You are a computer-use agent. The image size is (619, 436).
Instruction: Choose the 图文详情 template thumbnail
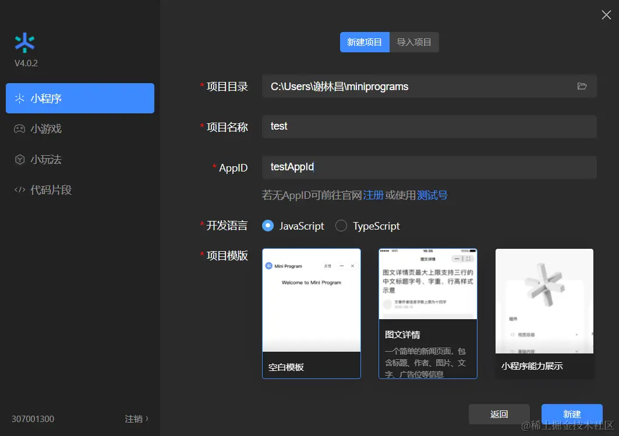coord(428,313)
